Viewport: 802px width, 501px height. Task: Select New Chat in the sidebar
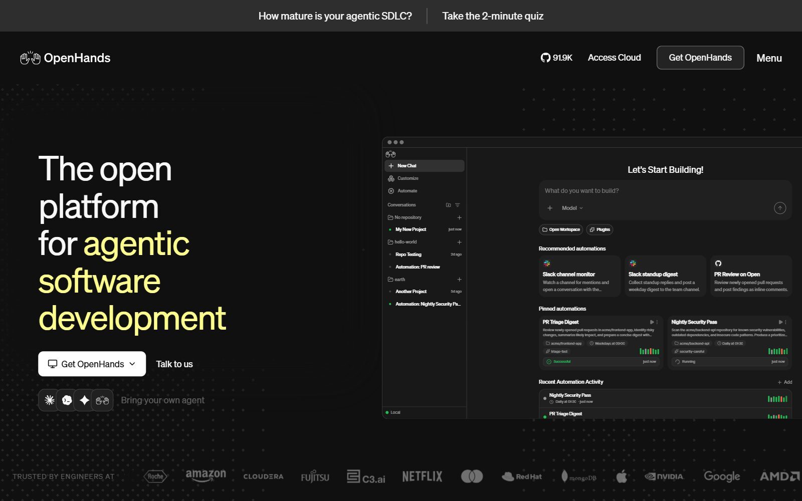(425, 166)
